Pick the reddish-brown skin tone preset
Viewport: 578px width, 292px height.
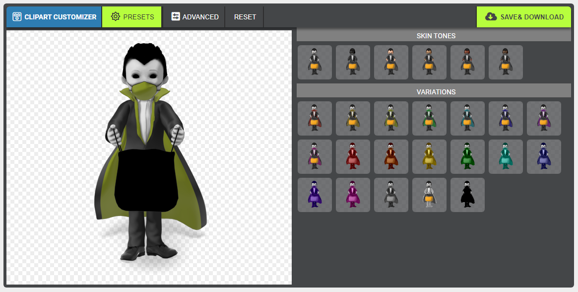tap(467, 63)
